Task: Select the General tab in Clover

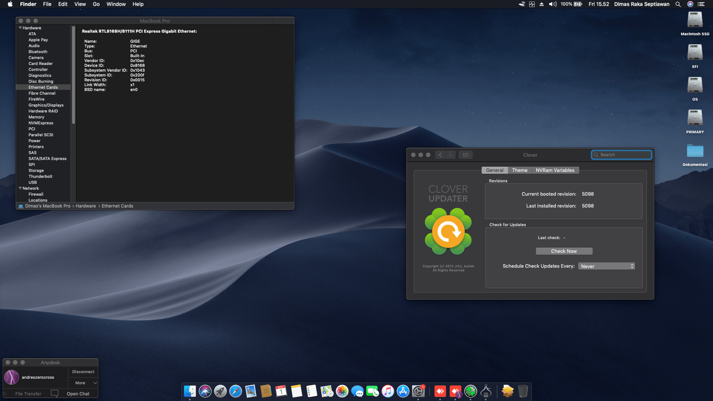Action: (495, 170)
